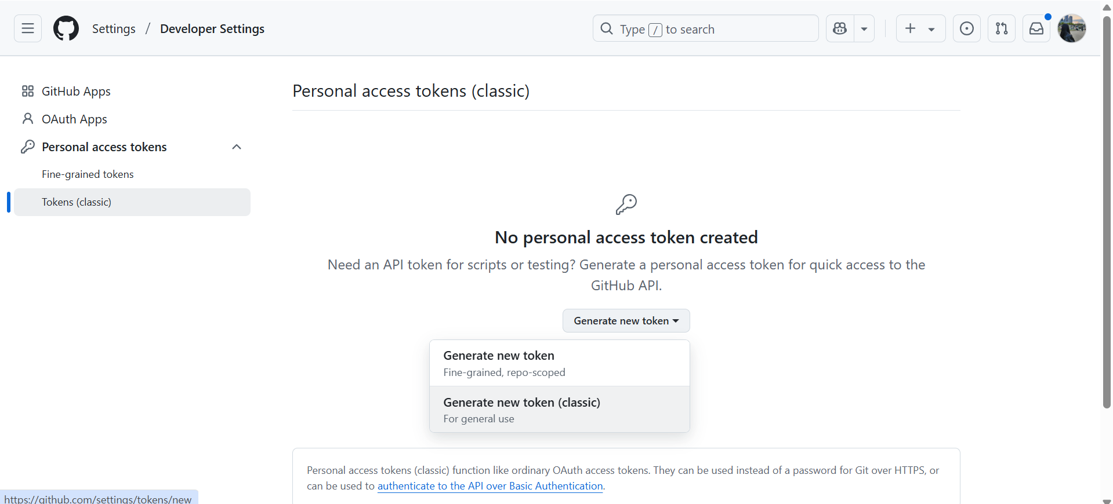
Task: Open the Basic Authentication API link
Action: click(490, 486)
